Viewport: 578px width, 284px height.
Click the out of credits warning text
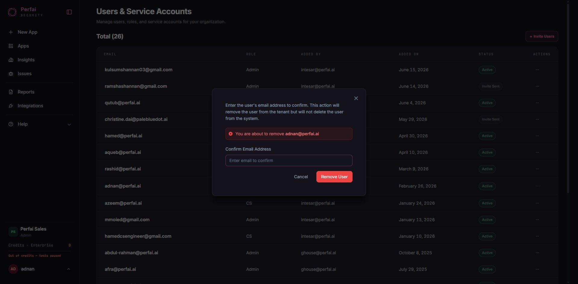click(x=35, y=256)
